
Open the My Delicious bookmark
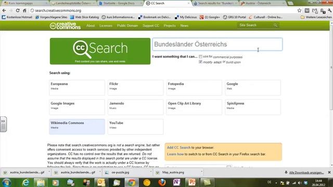tap(186, 17)
